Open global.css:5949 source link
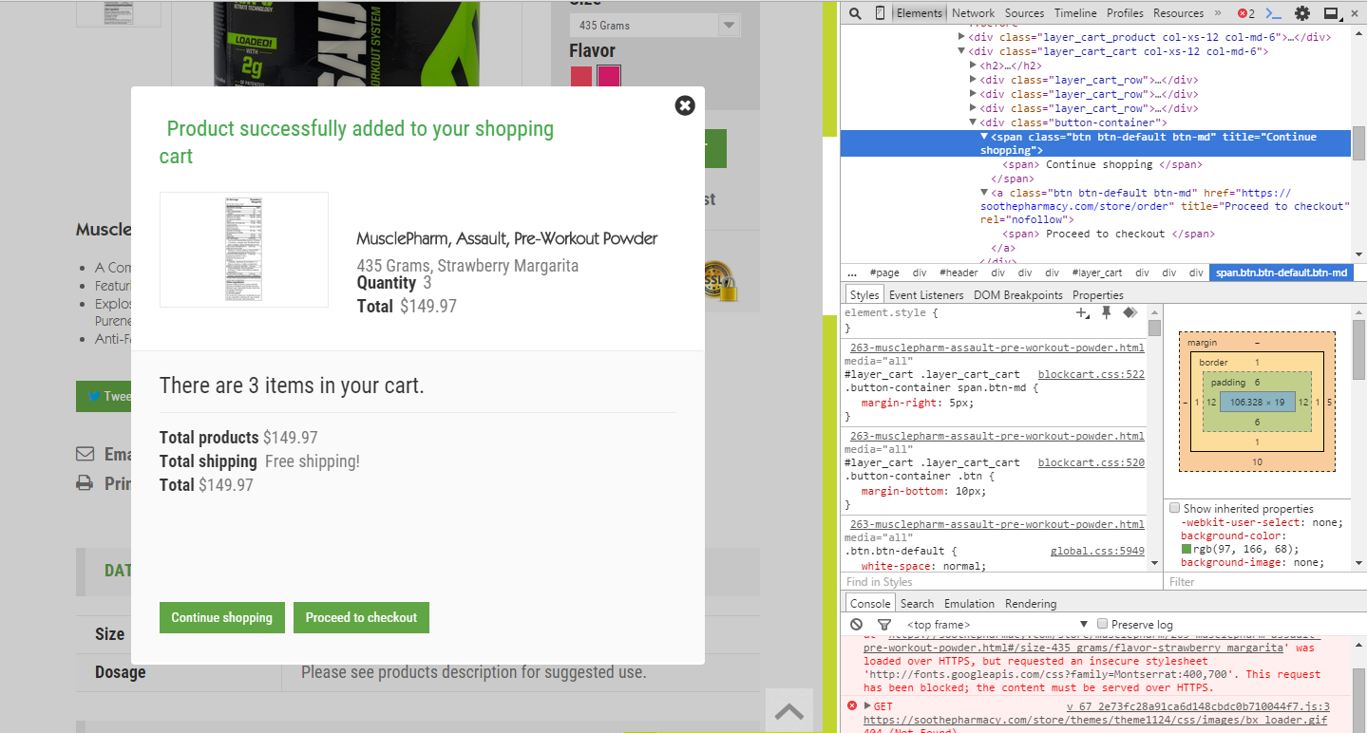 tap(1097, 551)
